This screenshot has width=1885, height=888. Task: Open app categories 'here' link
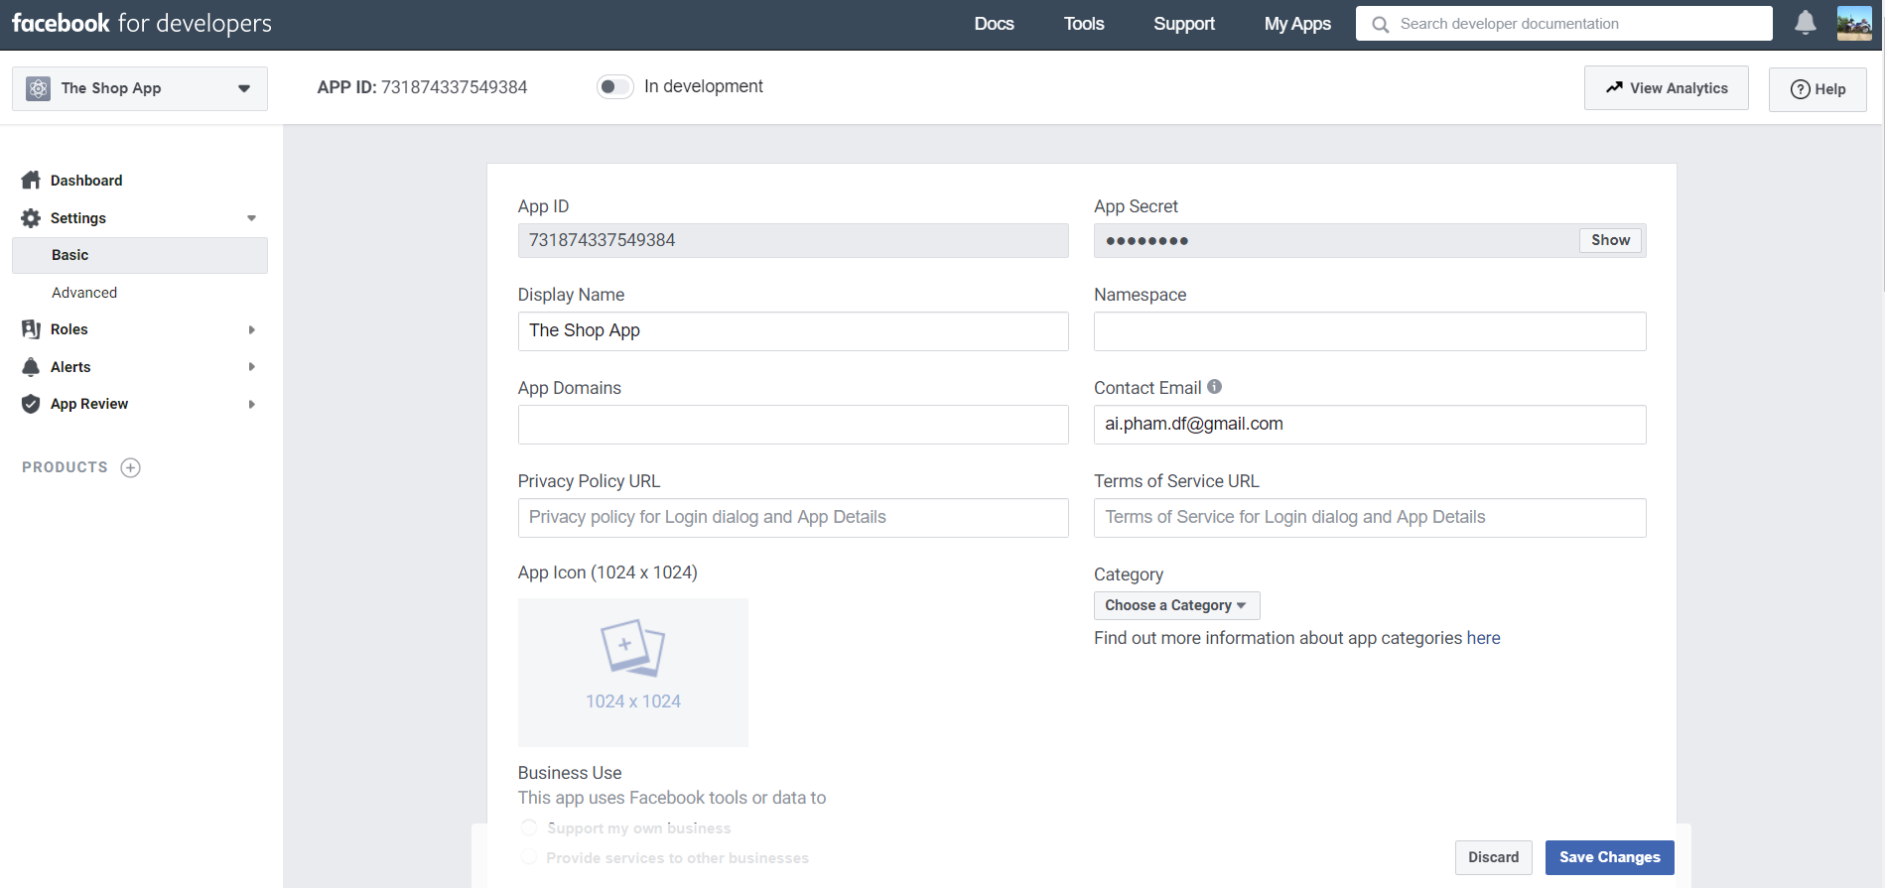(1483, 638)
